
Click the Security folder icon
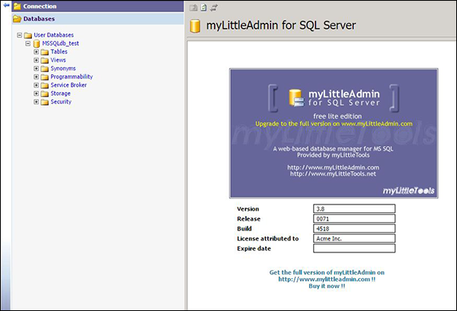45,102
